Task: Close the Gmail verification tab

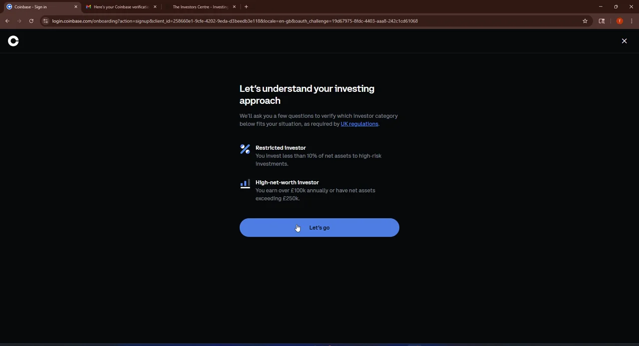Action: (x=155, y=7)
